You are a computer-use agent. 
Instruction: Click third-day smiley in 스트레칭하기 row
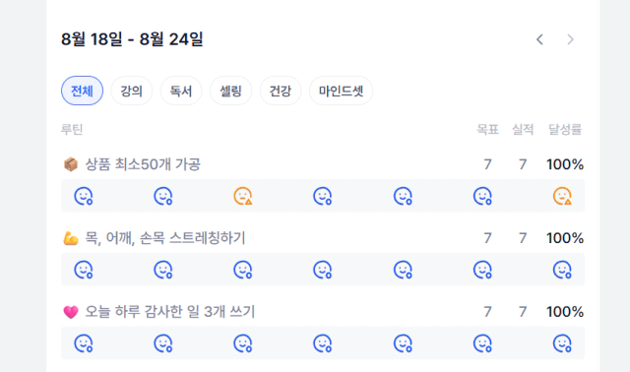click(x=243, y=270)
